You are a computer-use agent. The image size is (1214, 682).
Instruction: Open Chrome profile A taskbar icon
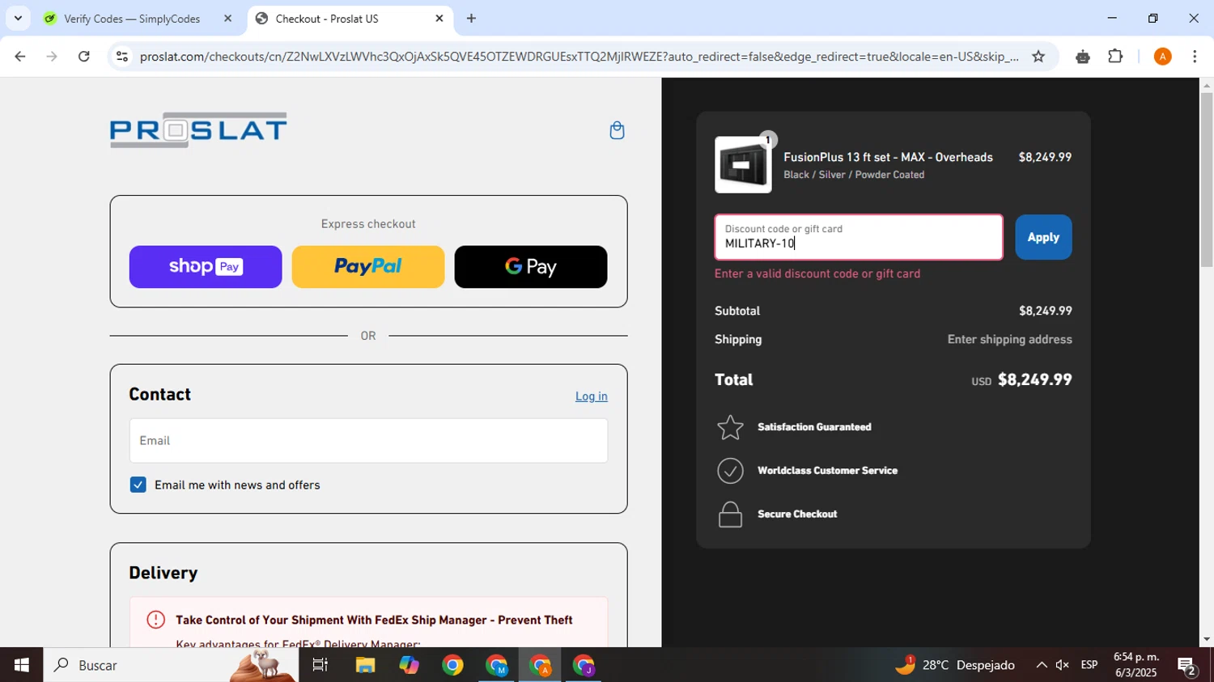(540, 665)
